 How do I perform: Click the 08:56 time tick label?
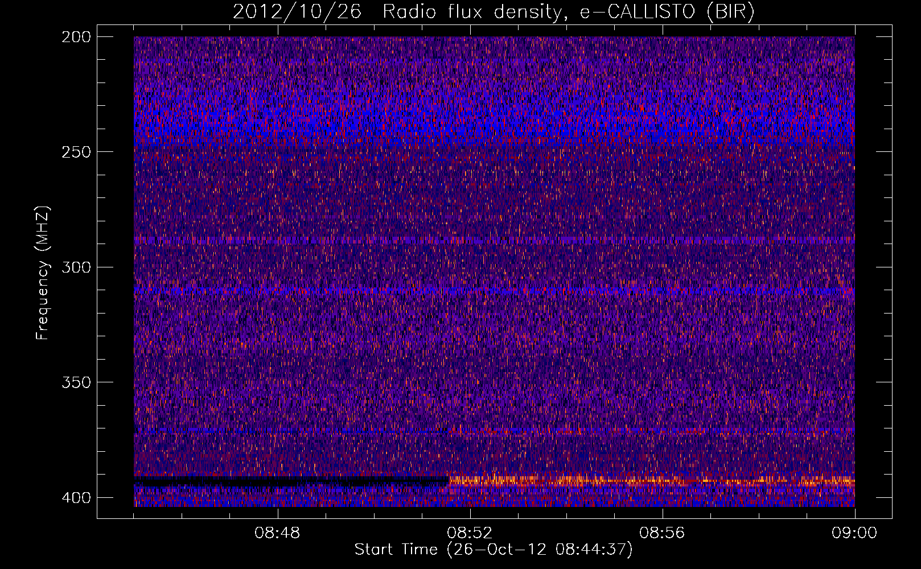click(662, 533)
